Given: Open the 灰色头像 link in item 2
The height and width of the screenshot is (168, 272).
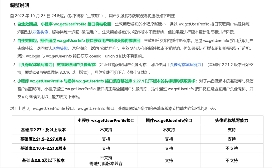Looking at the screenshot, I should [60, 48].
